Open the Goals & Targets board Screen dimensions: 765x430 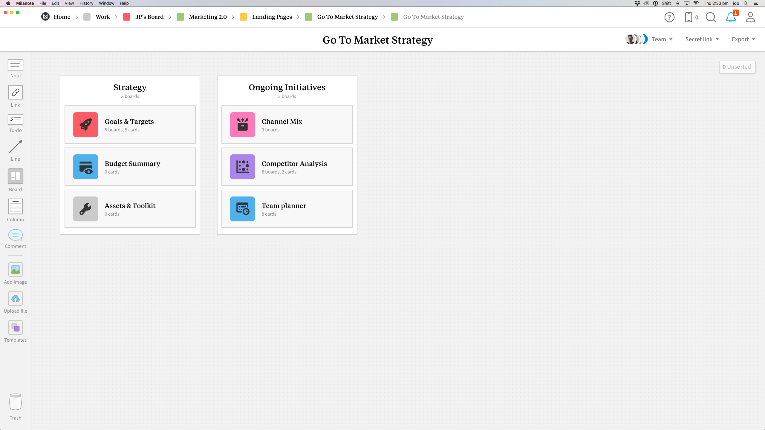click(130, 125)
